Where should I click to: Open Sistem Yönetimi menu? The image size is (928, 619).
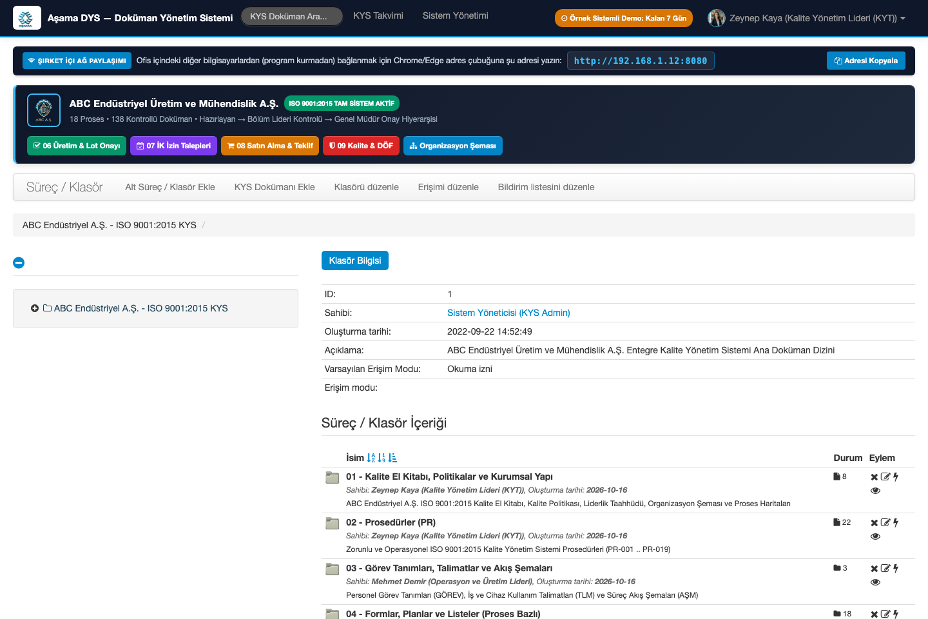point(456,15)
